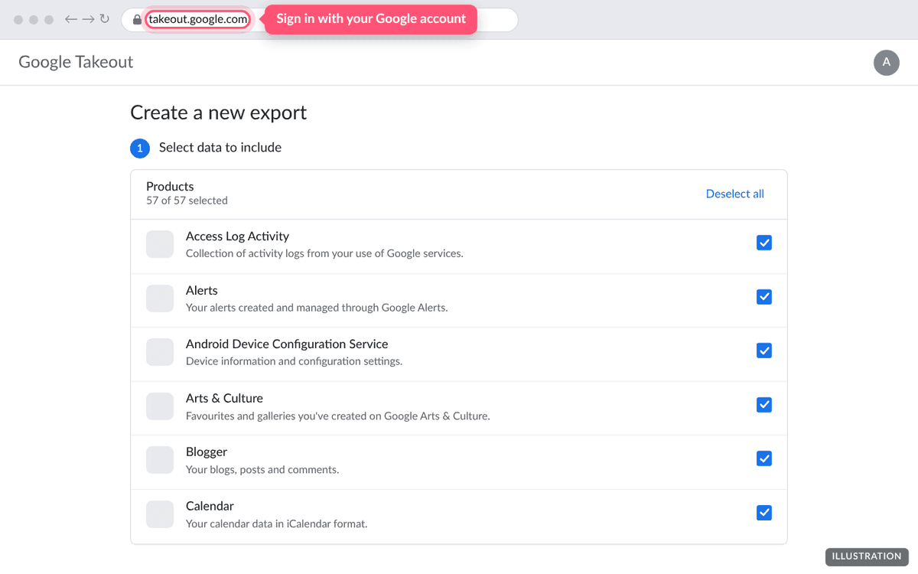Click 'Select data to include' step label
918x574 pixels.
tap(220, 148)
